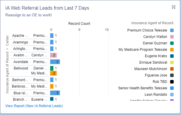Viewport: 181px width, 115px height.
Task: Click the Premium Choice Telesale legend swatch
Action: (172, 30)
